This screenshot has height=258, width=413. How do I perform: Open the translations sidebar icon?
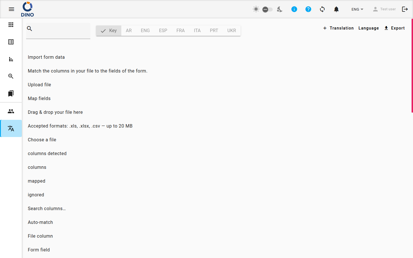11,128
